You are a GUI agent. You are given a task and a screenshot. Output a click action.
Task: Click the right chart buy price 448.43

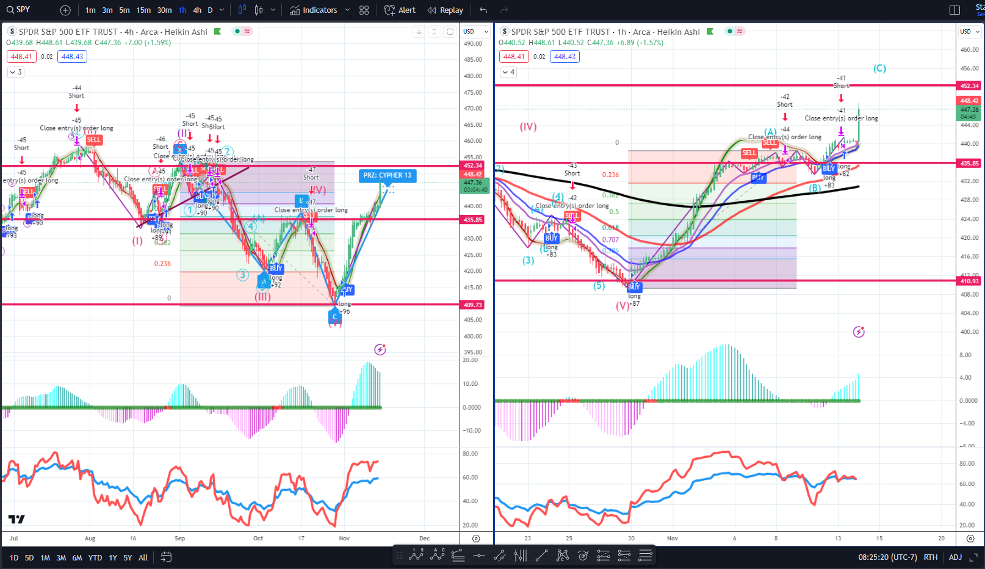pos(565,57)
